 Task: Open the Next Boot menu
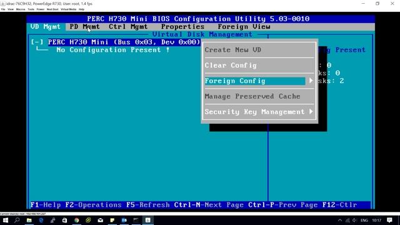tap(52, 9)
